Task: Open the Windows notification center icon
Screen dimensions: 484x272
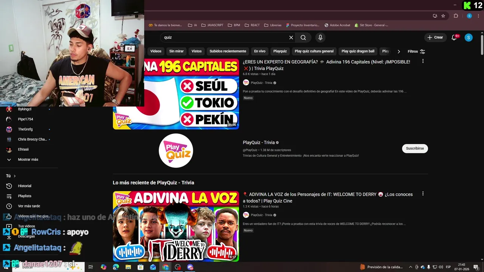Action: [x=476, y=267]
